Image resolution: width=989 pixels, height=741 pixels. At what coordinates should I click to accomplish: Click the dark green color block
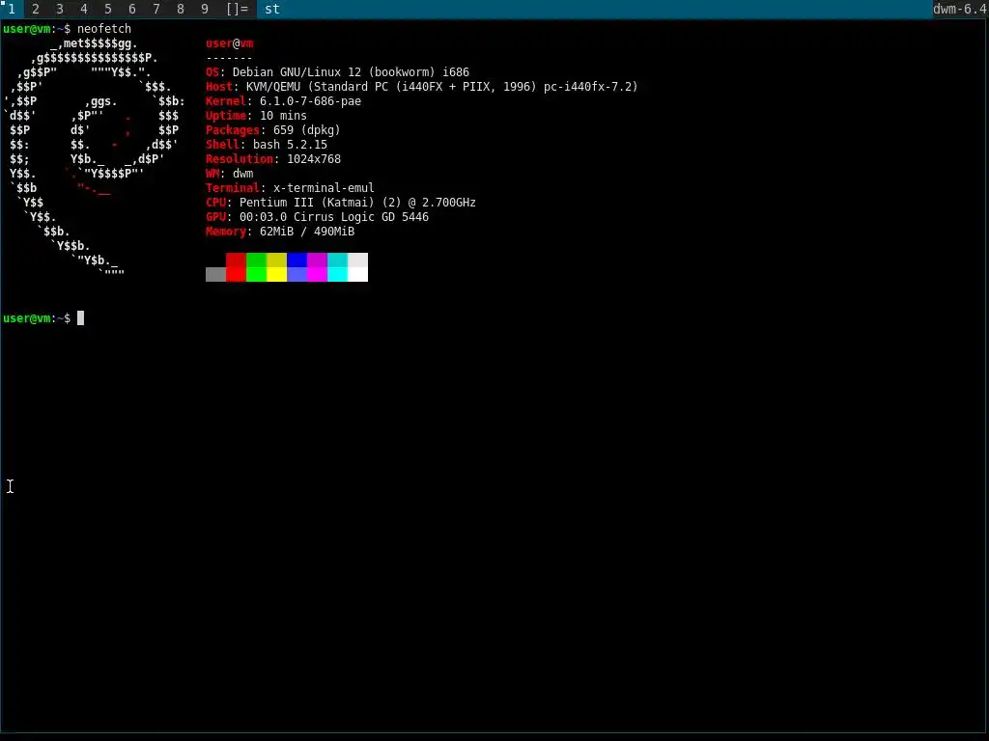click(256, 260)
